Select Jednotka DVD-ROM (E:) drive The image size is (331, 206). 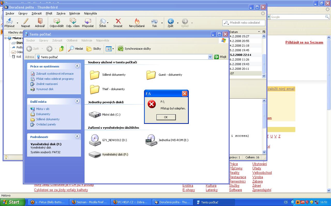click(x=151, y=140)
